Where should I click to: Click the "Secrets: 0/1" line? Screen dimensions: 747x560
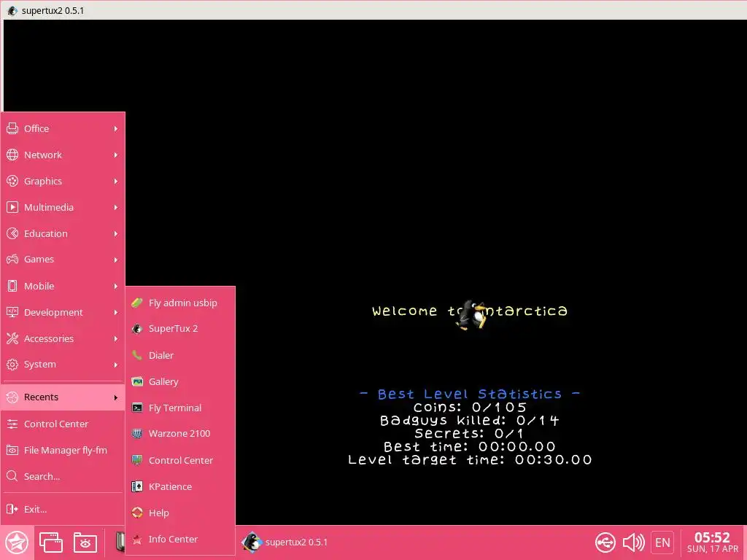tap(469, 433)
